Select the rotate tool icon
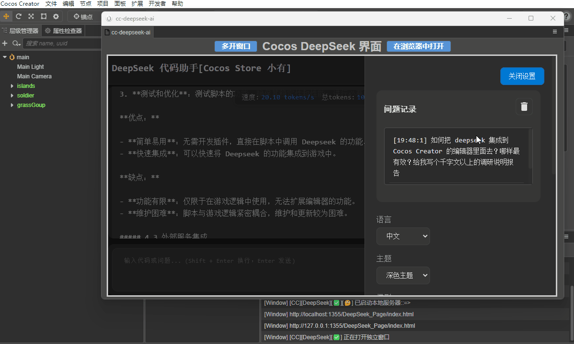Image resolution: width=574 pixels, height=344 pixels. [x=19, y=16]
